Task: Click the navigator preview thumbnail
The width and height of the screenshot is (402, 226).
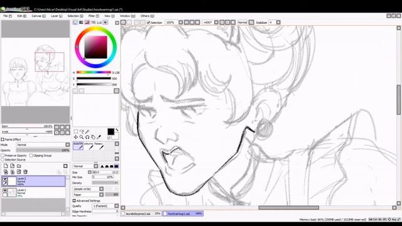Action: (35, 72)
